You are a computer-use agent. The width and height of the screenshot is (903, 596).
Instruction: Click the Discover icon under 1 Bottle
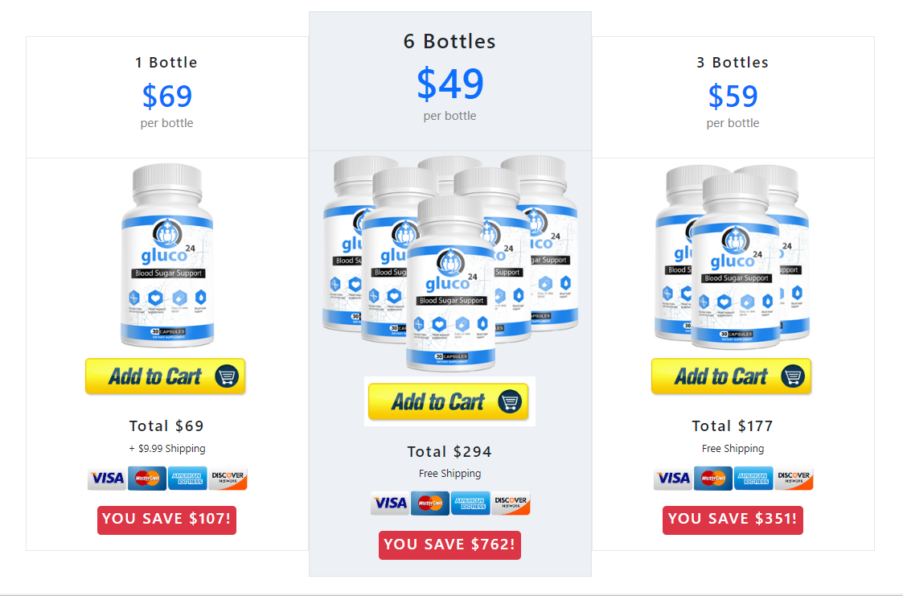click(228, 478)
